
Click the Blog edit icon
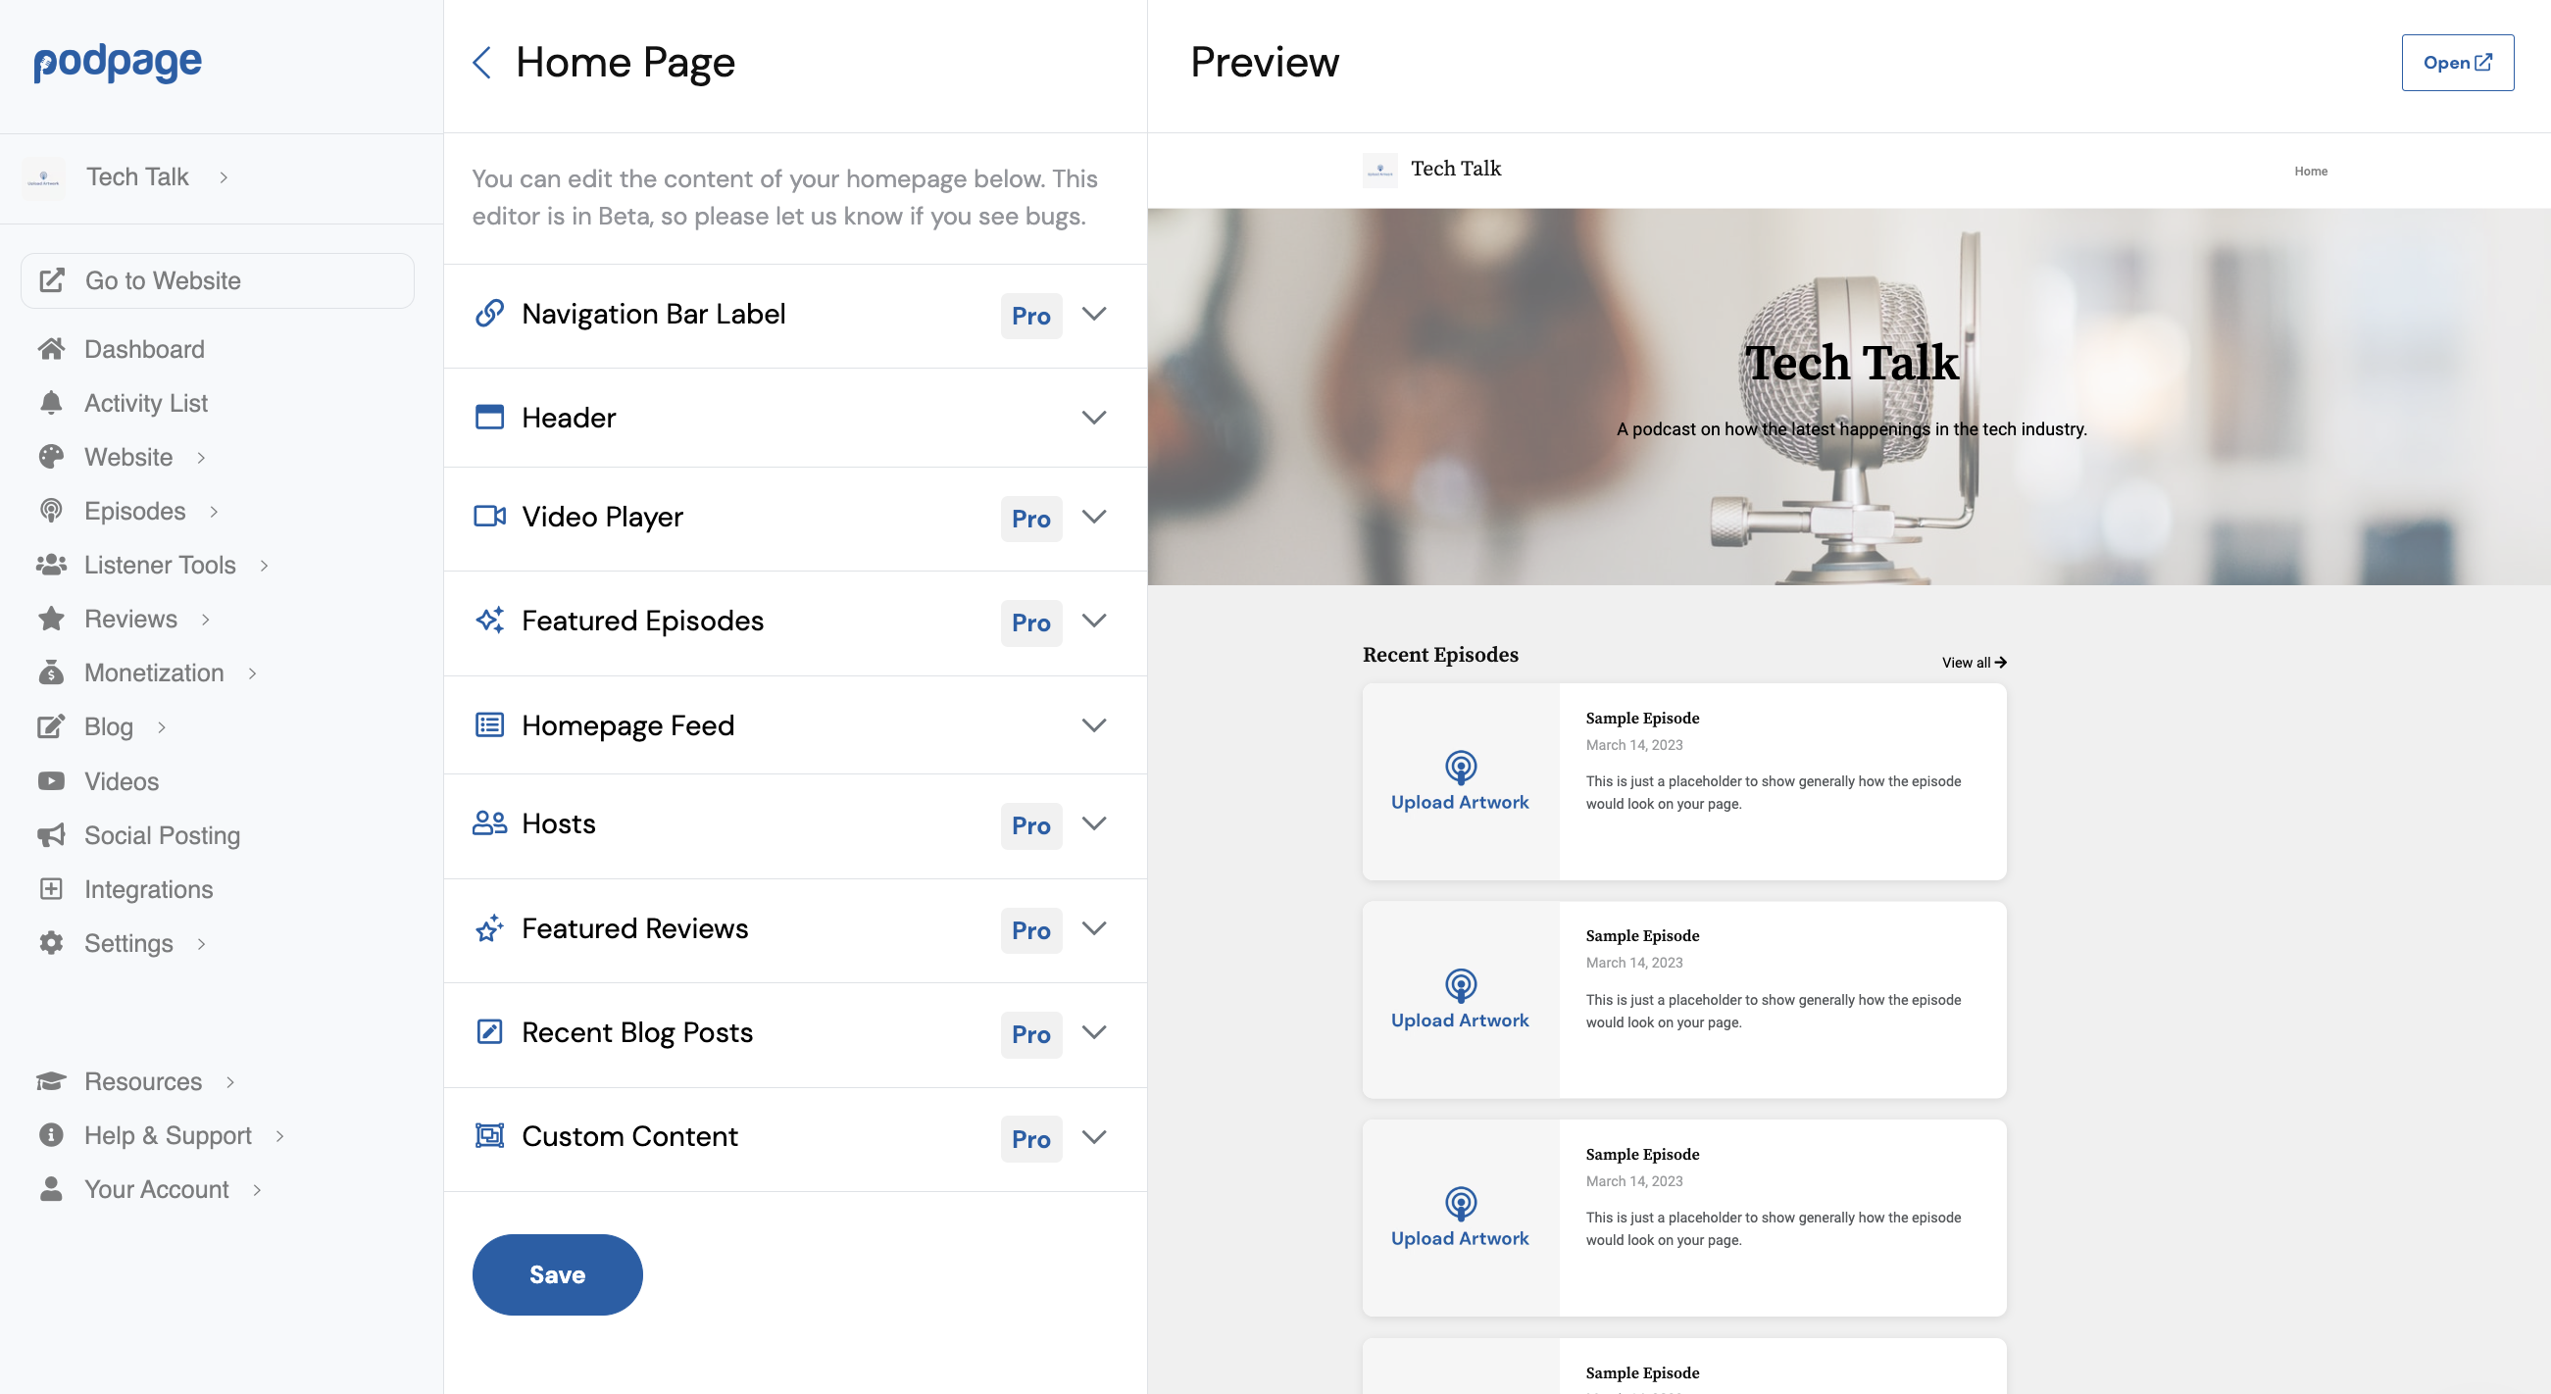[x=52, y=726]
